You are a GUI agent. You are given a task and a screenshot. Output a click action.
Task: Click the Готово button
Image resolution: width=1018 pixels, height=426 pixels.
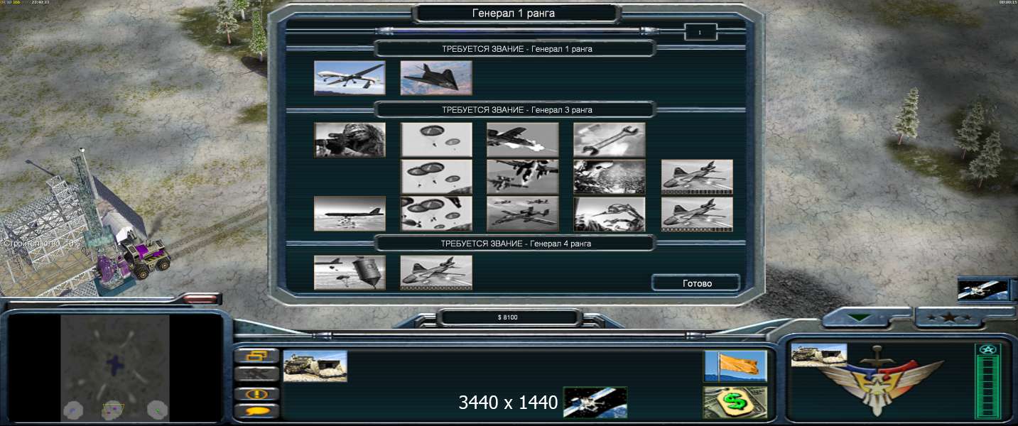coord(696,283)
